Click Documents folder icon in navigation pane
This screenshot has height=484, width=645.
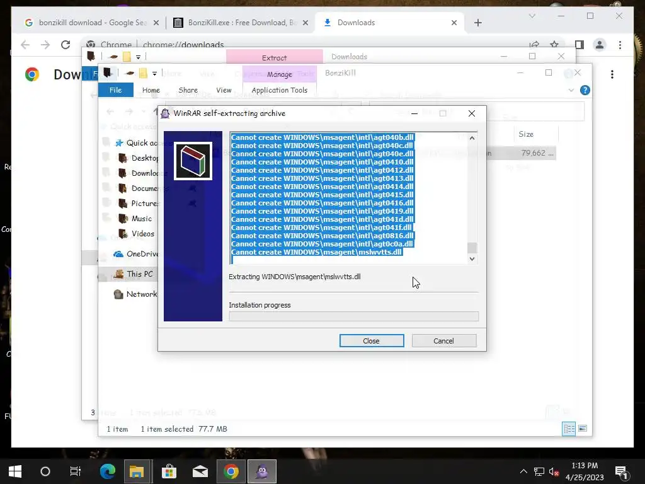pos(123,188)
